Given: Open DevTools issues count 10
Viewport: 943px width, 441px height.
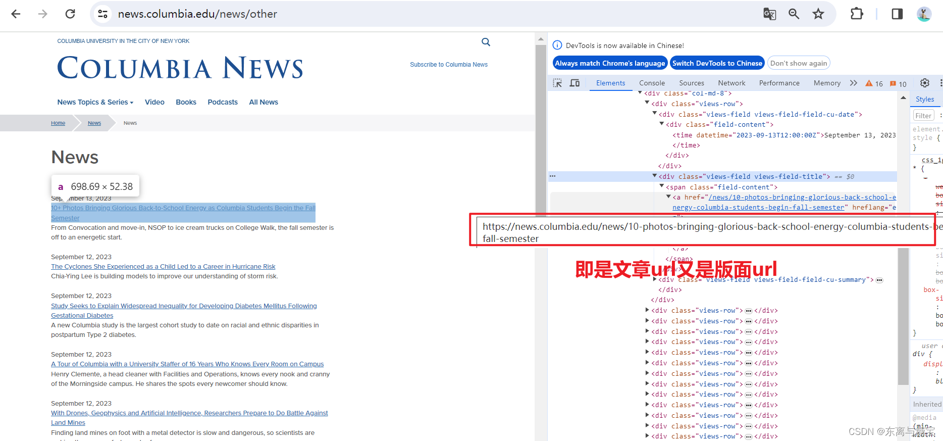Looking at the screenshot, I should tap(898, 84).
